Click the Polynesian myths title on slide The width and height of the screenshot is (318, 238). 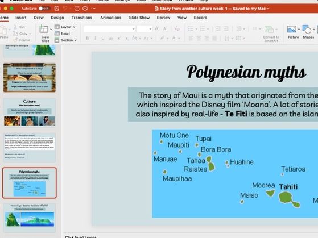tap(246, 72)
